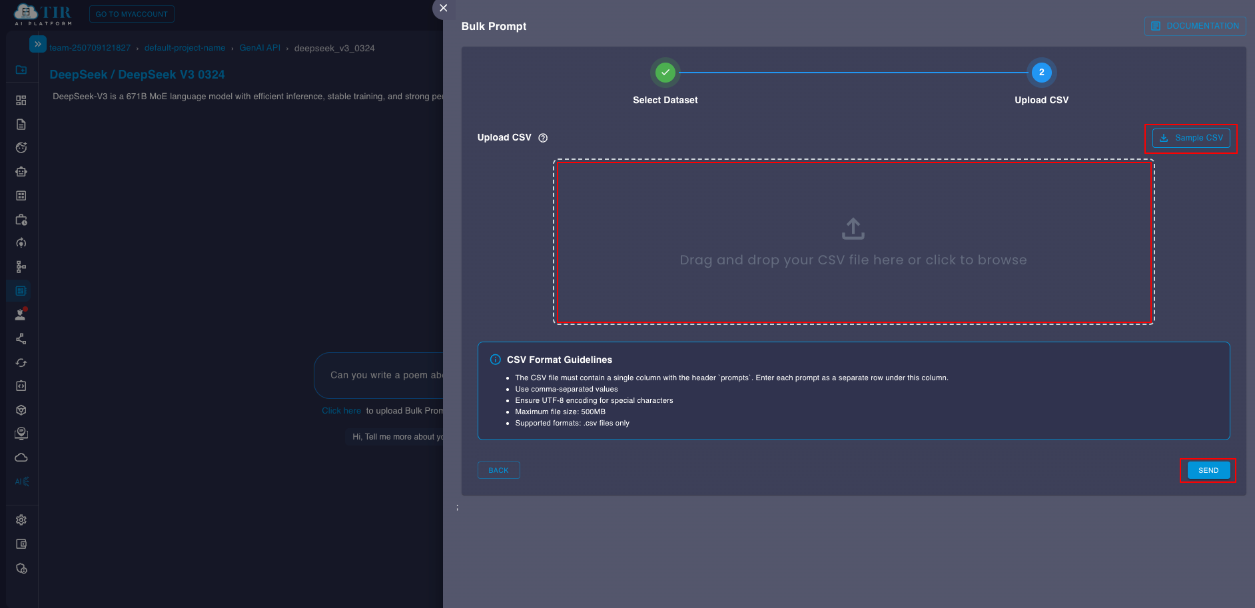Viewport: 1255px width, 608px height.
Task: Click the new project folder icon in sidebar
Action: tap(21, 70)
